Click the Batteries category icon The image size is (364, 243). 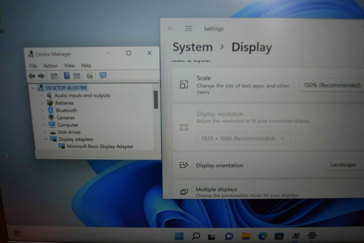50,103
